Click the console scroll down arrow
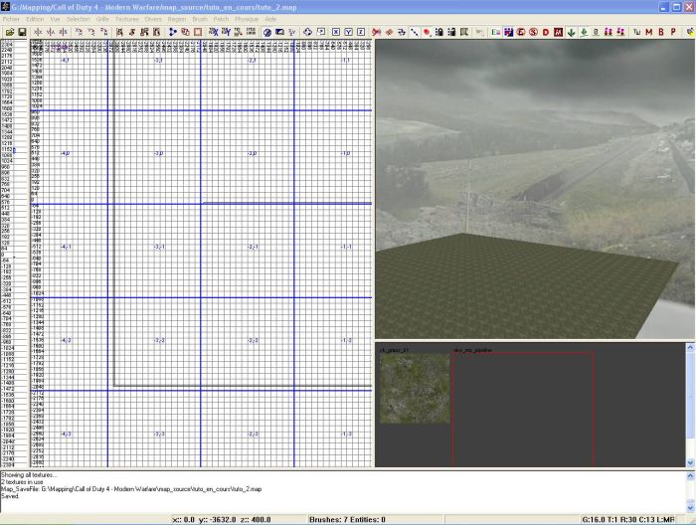Image resolution: width=696 pixels, height=525 pixels. (x=690, y=507)
